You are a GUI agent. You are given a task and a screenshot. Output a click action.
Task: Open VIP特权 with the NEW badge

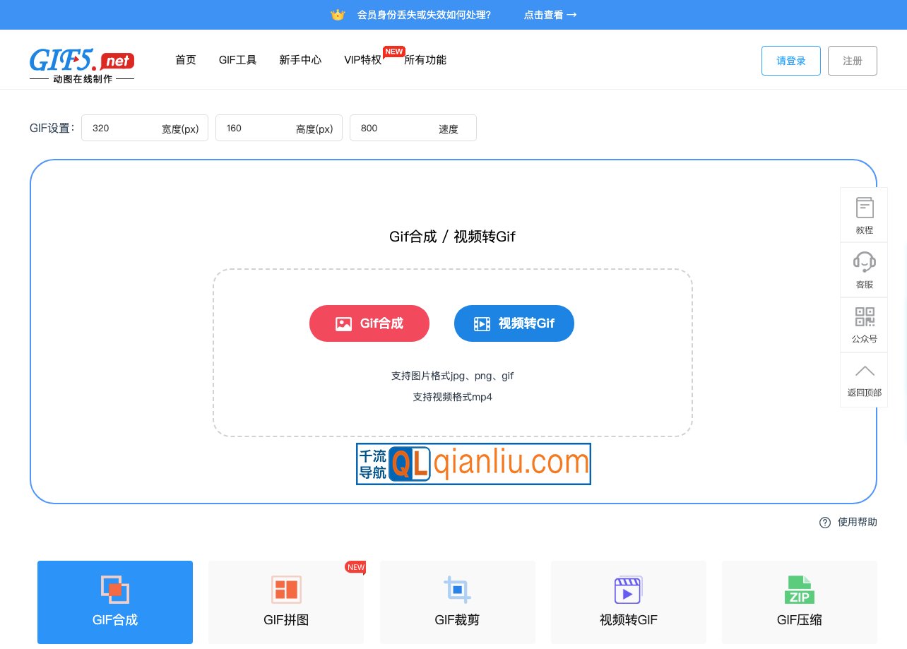coord(362,60)
